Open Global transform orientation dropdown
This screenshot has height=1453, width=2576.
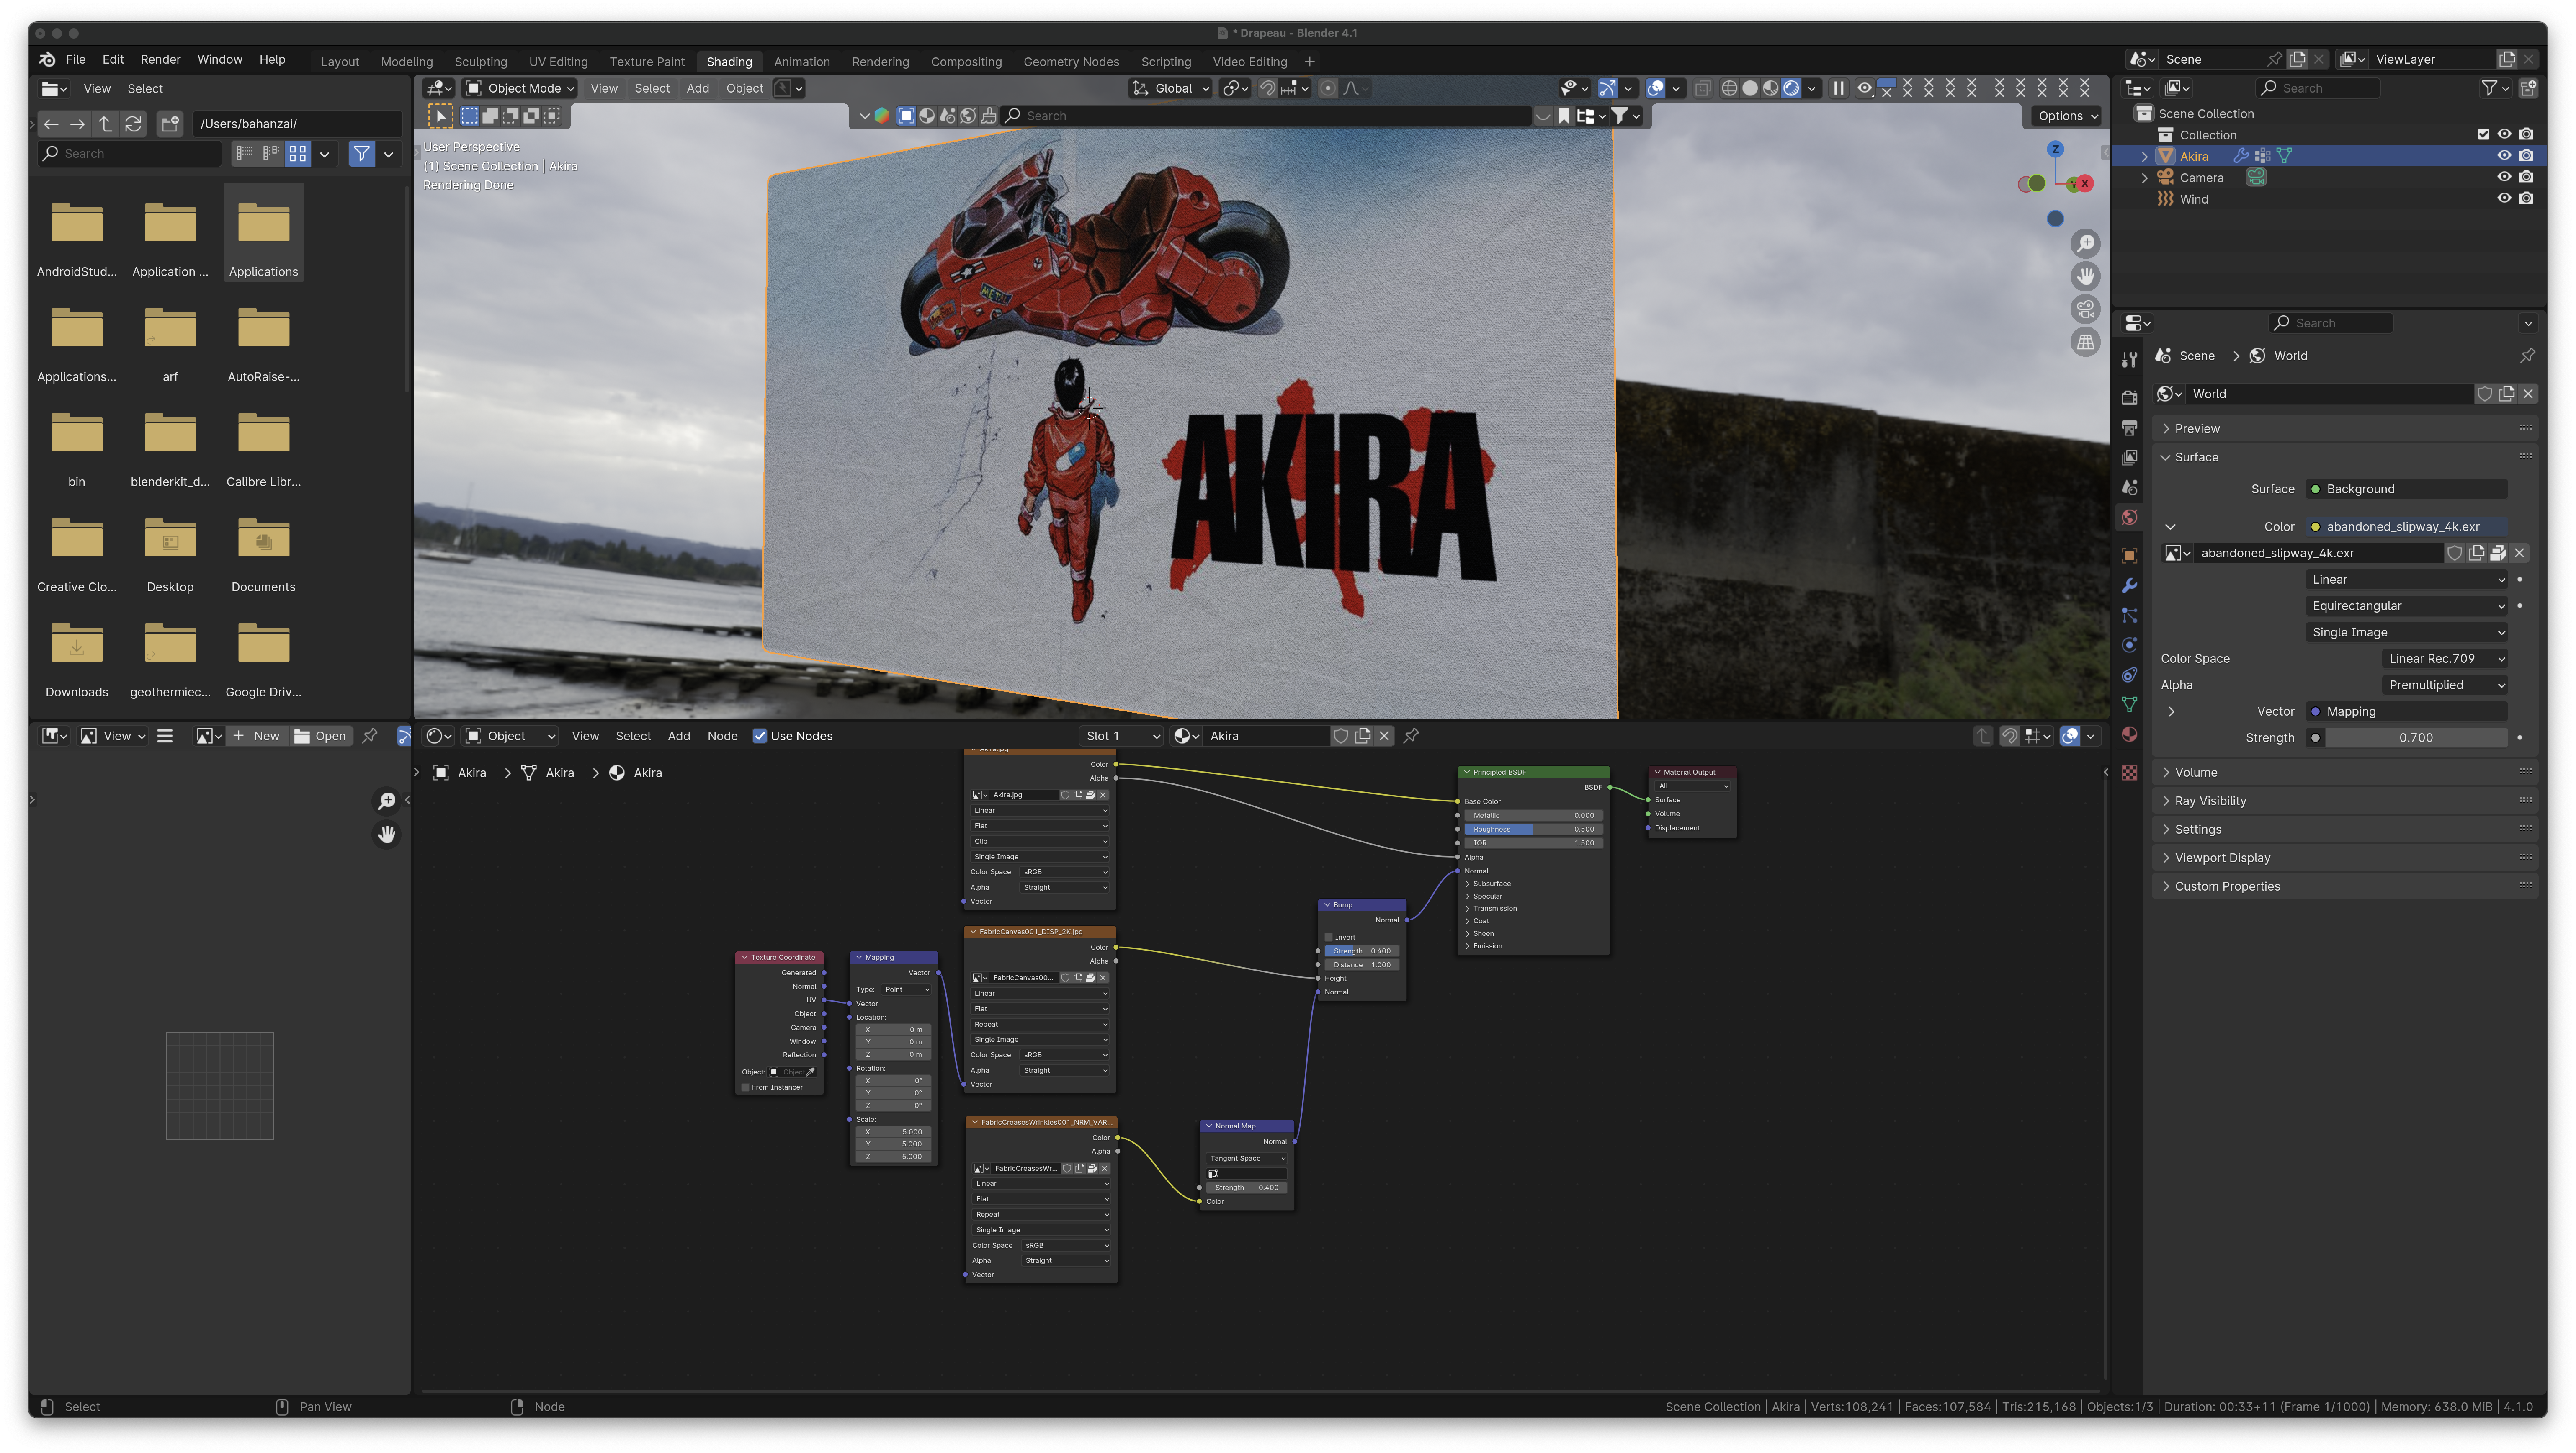[x=1170, y=88]
